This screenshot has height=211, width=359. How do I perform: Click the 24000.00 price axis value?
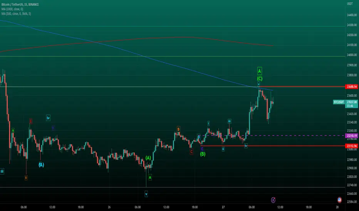tap(352, 55)
